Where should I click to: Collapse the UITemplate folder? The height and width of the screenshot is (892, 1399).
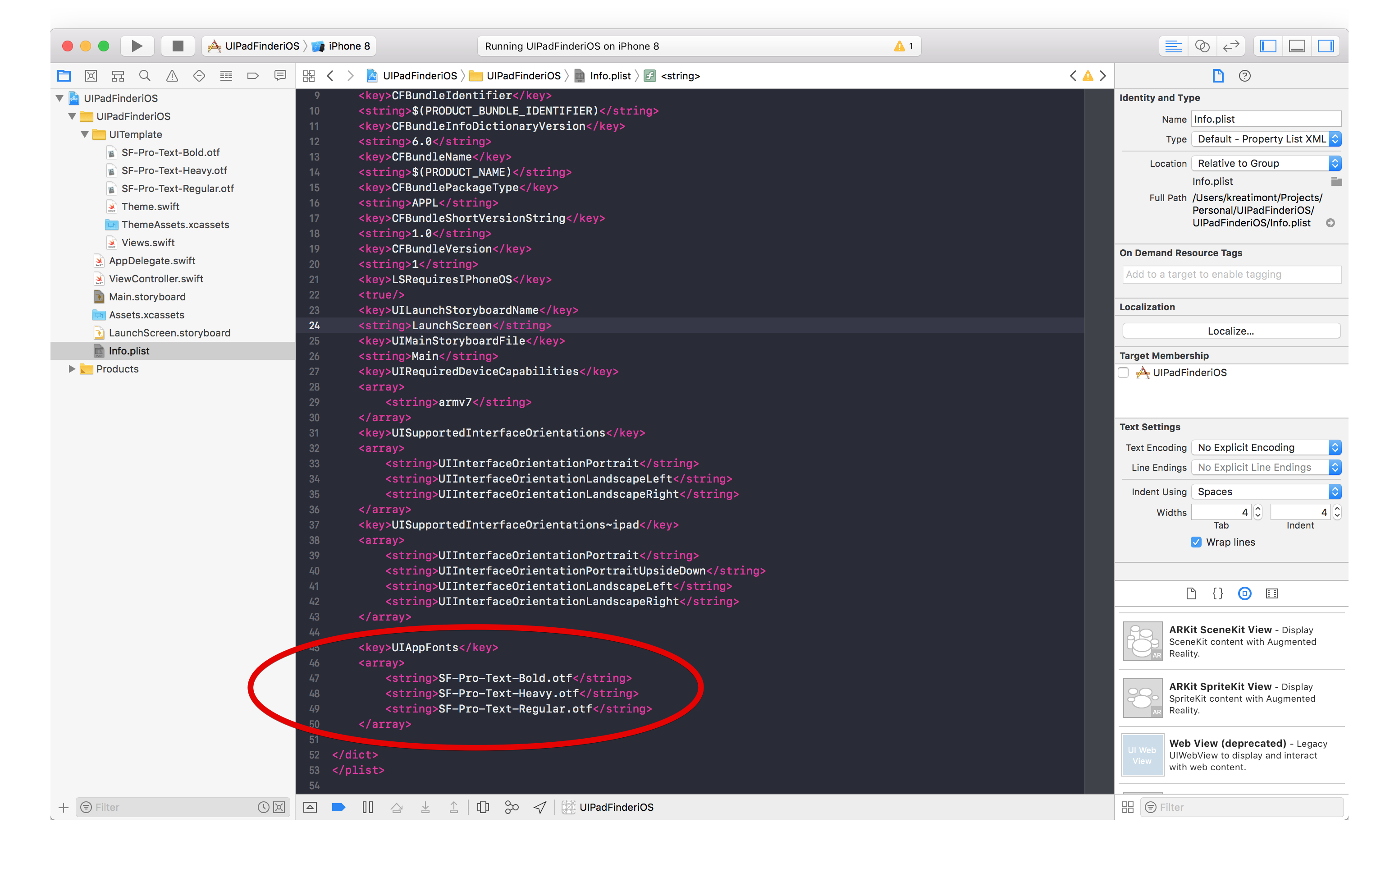pyautogui.click(x=85, y=134)
